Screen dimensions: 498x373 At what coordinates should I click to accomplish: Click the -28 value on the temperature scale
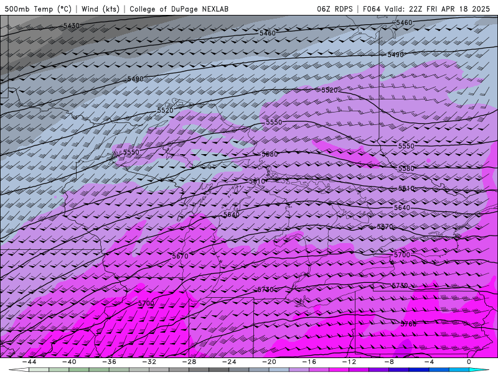pos(189,362)
